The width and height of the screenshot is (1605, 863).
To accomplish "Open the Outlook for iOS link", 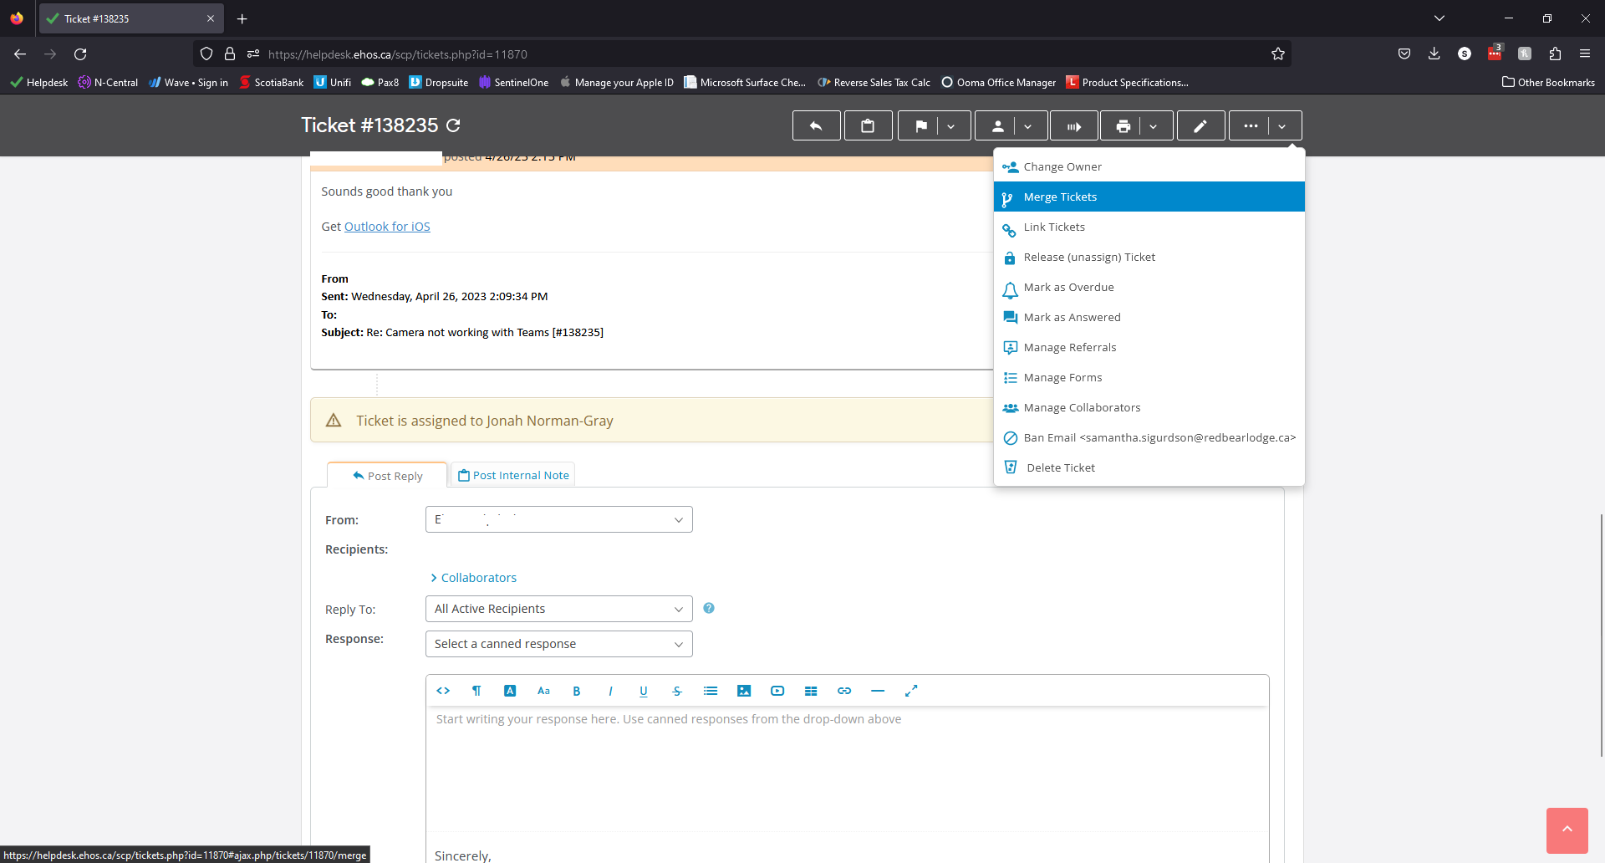I will point(387,227).
